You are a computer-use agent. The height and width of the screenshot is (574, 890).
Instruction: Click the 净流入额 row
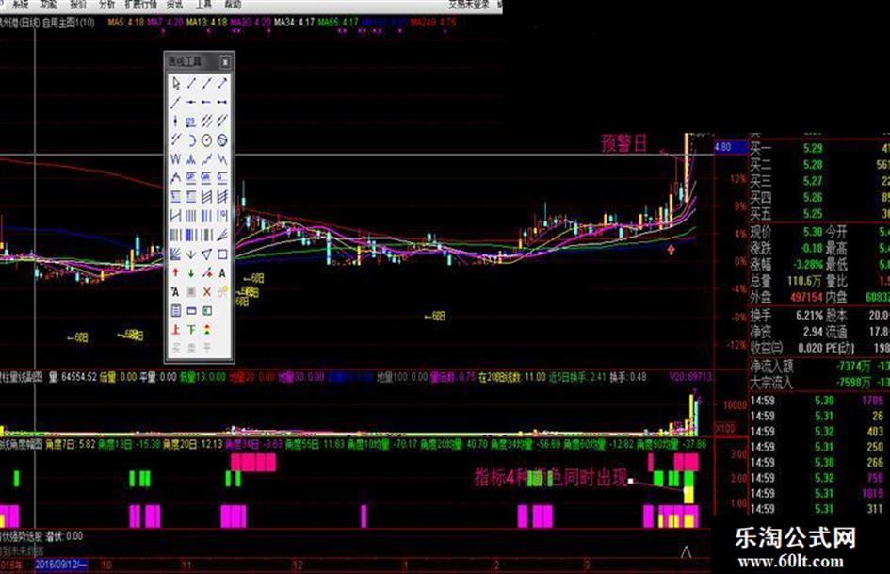click(819, 367)
